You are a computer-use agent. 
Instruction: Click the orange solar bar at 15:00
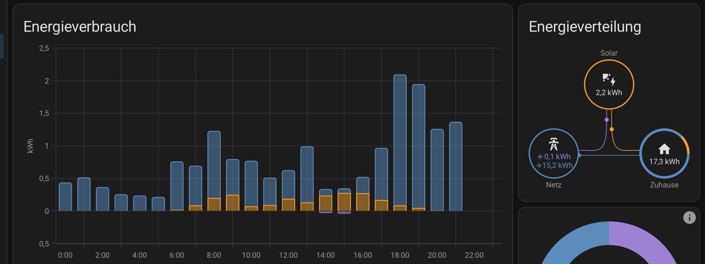click(344, 202)
